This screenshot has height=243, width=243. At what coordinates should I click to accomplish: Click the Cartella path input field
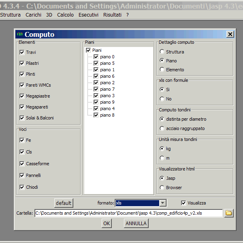129,213
